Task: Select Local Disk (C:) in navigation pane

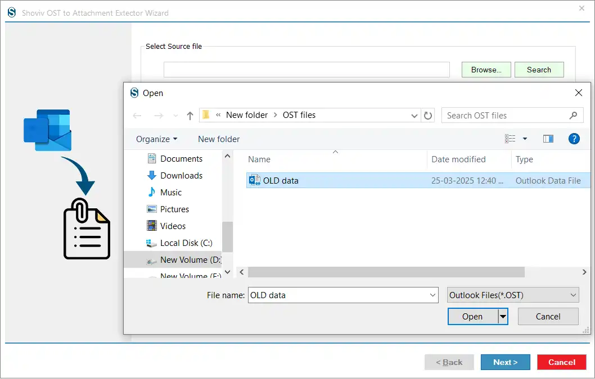Action: (x=186, y=243)
